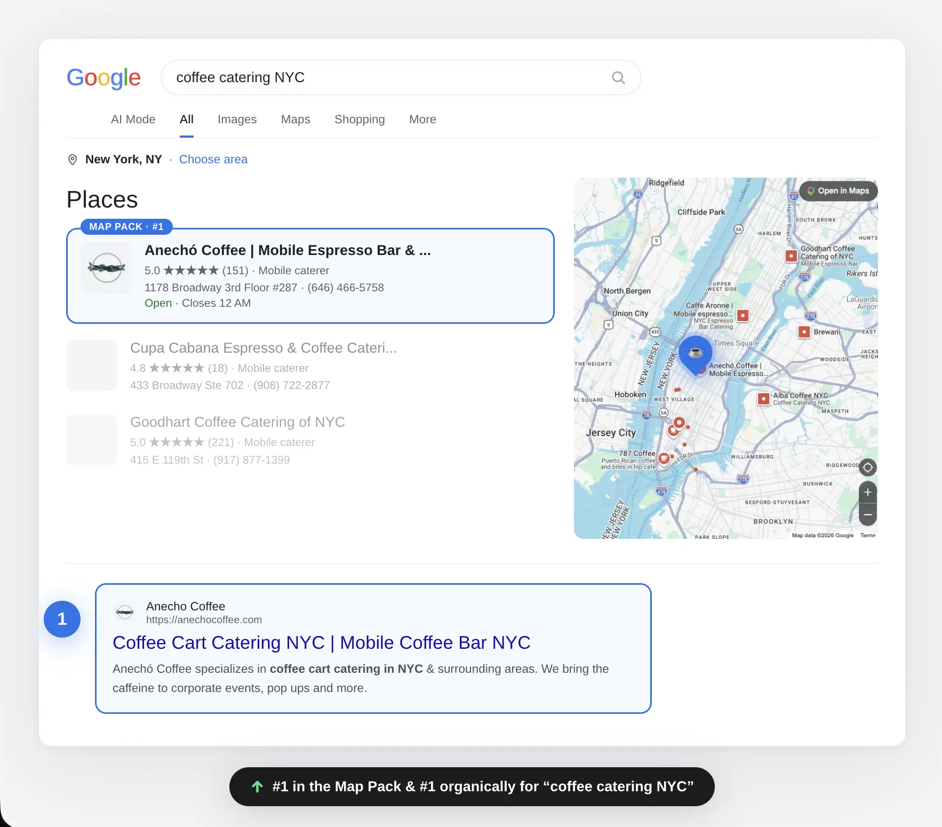
Task: Click the Anecho Coffee favicon in organic result
Action: pos(125,613)
